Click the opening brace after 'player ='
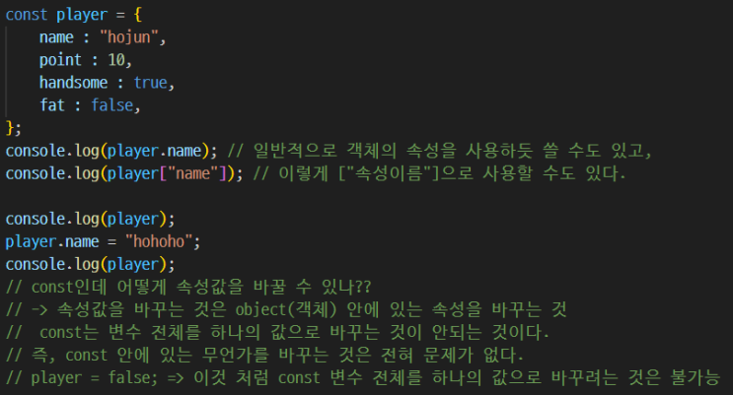 point(137,15)
